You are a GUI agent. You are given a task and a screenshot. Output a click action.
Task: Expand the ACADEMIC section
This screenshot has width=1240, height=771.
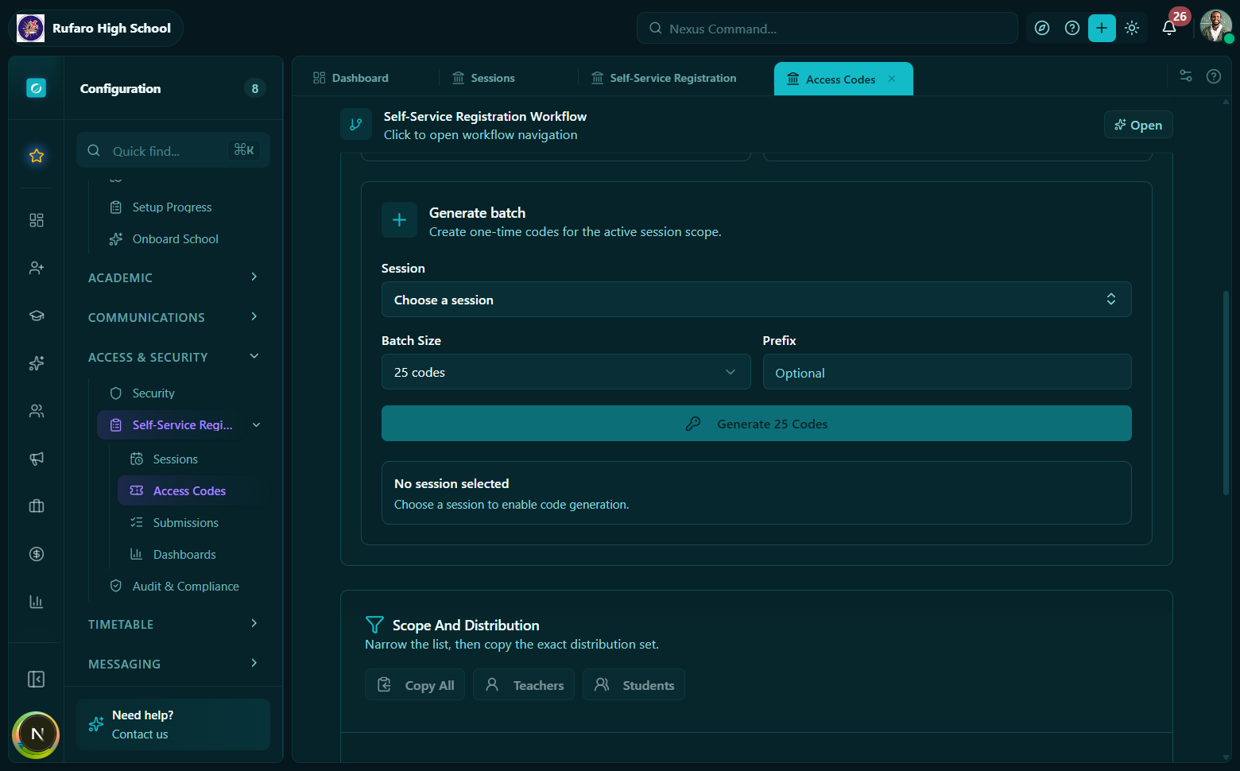(x=173, y=277)
